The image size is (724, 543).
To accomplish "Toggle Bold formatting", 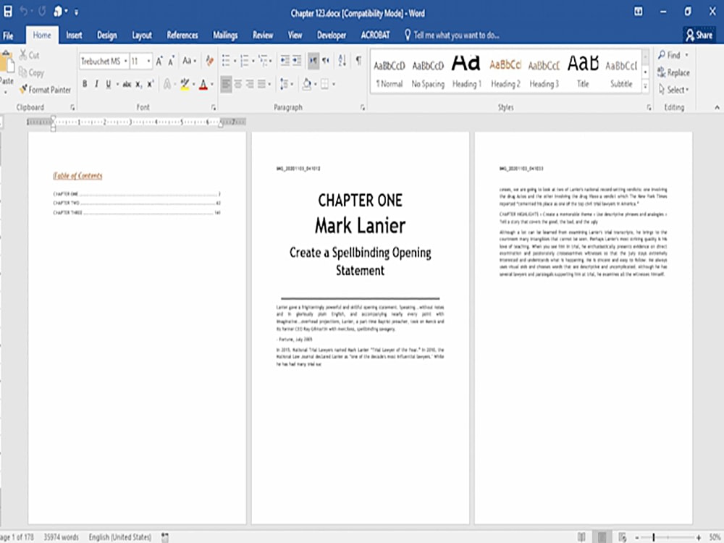I will tap(85, 84).
